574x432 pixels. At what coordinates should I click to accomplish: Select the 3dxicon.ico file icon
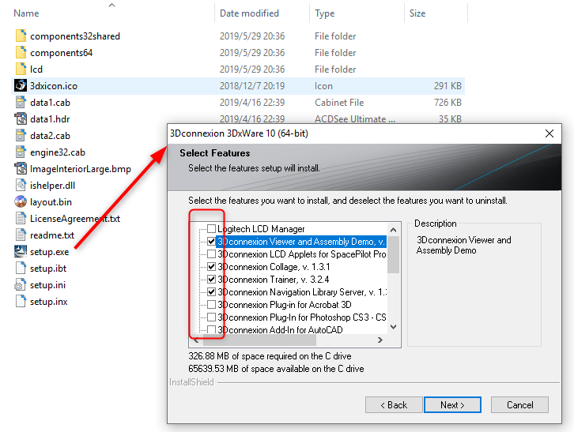[21, 85]
